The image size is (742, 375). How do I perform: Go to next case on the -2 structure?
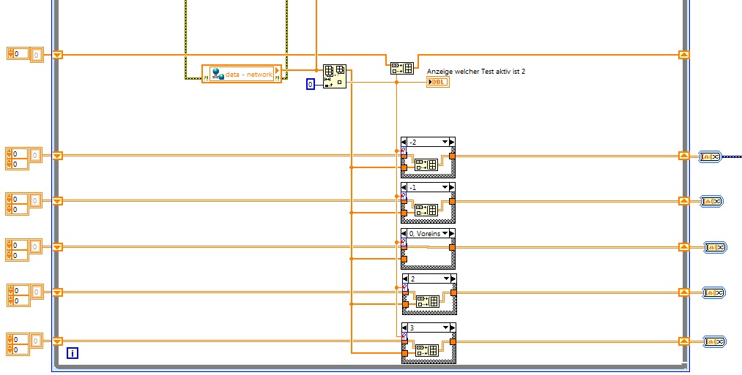pos(452,142)
